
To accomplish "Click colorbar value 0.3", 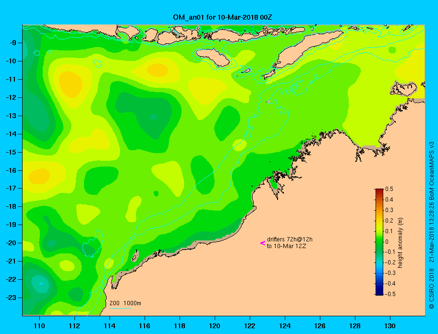I will tap(389, 210).
